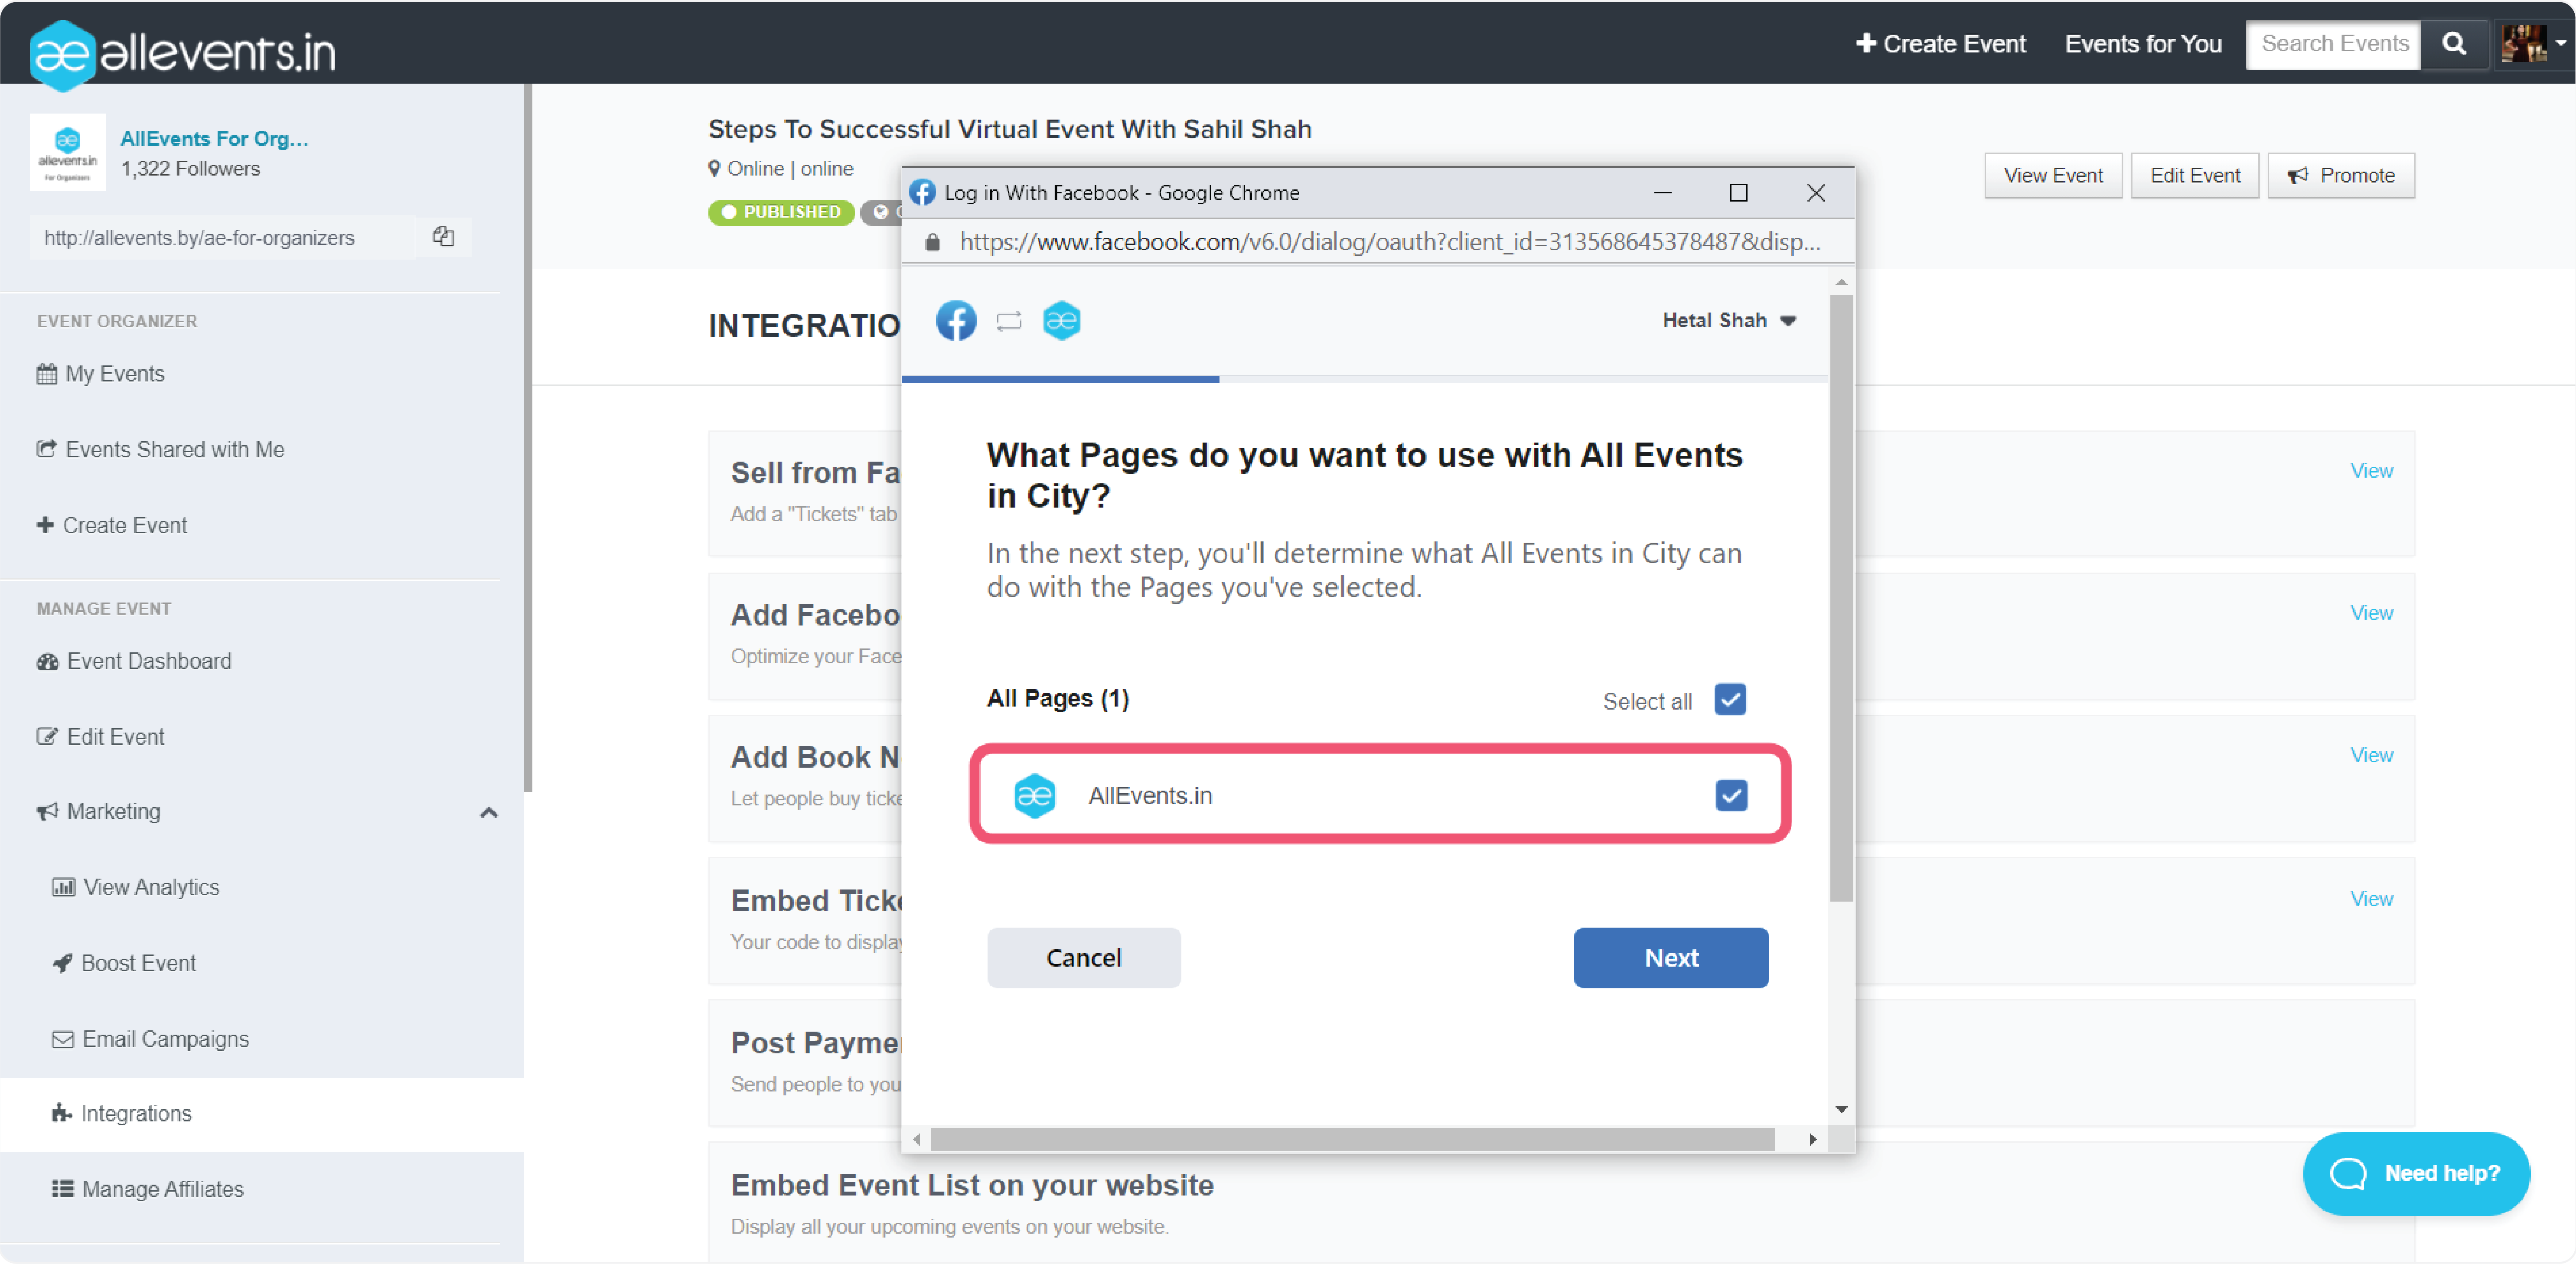
Task: Click the Promote button
Action: click(2341, 175)
